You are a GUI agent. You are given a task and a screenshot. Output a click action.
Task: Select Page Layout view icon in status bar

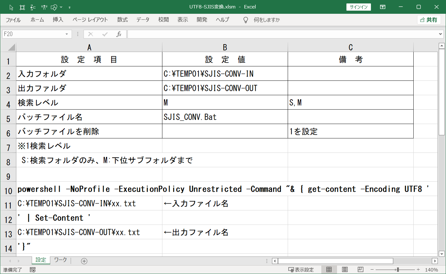(x=345, y=269)
